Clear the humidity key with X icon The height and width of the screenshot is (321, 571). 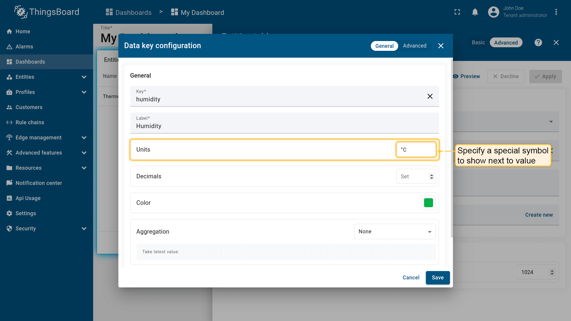pyautogui.click(x=430, y=96)
